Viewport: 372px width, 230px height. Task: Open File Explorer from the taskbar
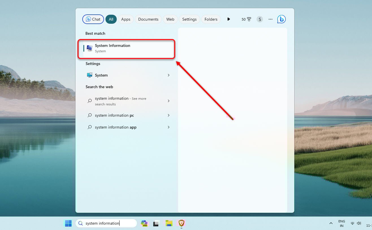(x=169, y=223)
